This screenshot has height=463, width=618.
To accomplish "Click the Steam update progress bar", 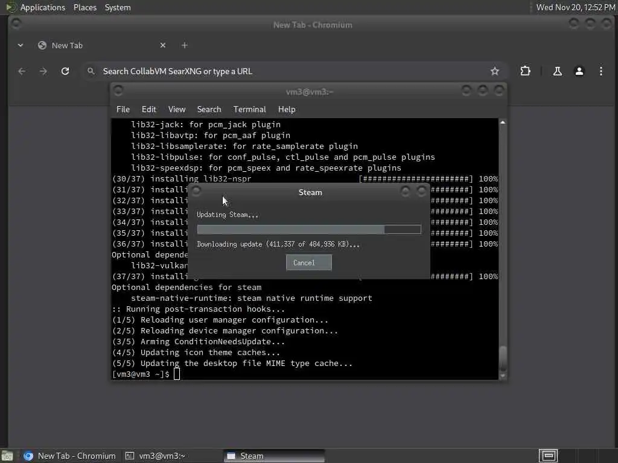I will coord(309,230).
